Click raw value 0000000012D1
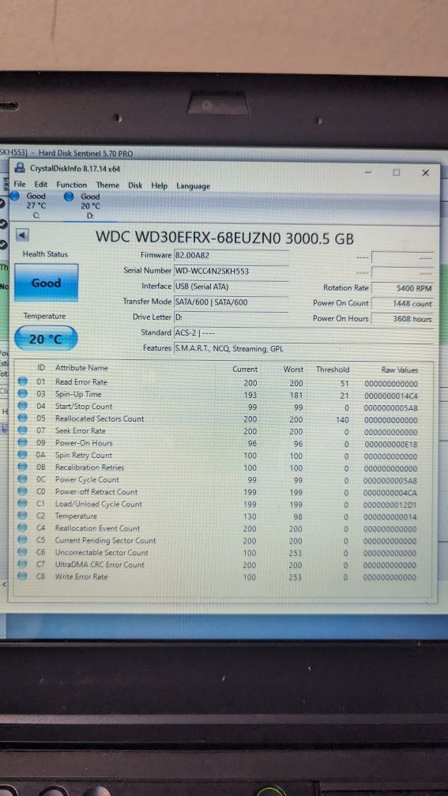Screen dimensions: 448x796 coord(390,505)
